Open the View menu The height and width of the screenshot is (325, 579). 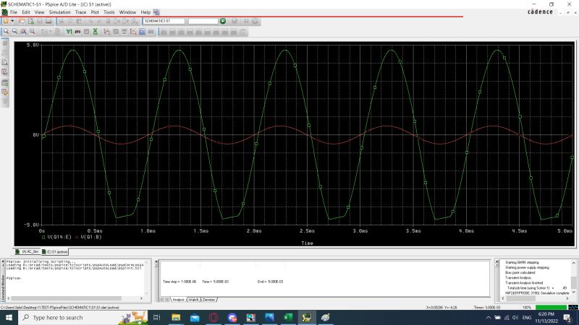[39, 12]
